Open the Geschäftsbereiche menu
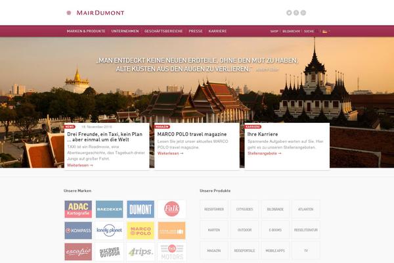The width and height of the screenshot is (394, 263). click(x=164, y=31)
